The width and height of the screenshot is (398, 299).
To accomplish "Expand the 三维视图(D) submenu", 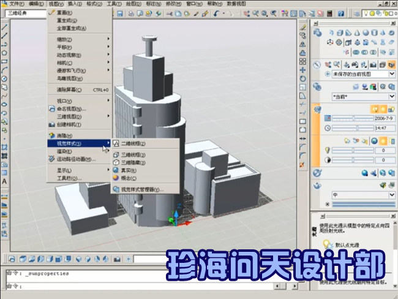I will tap(80, 116).
